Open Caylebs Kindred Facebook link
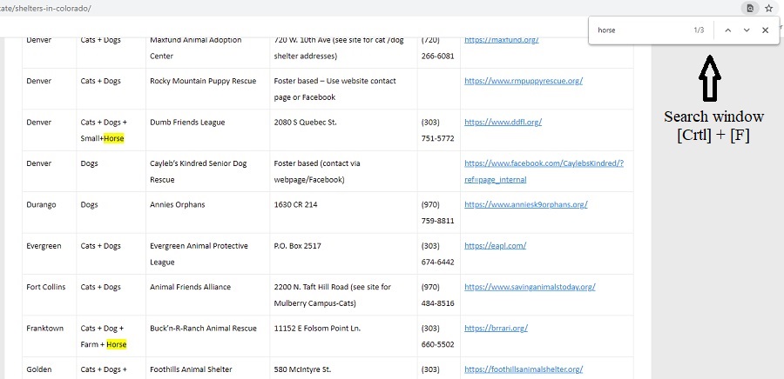 tap(544, 171)
